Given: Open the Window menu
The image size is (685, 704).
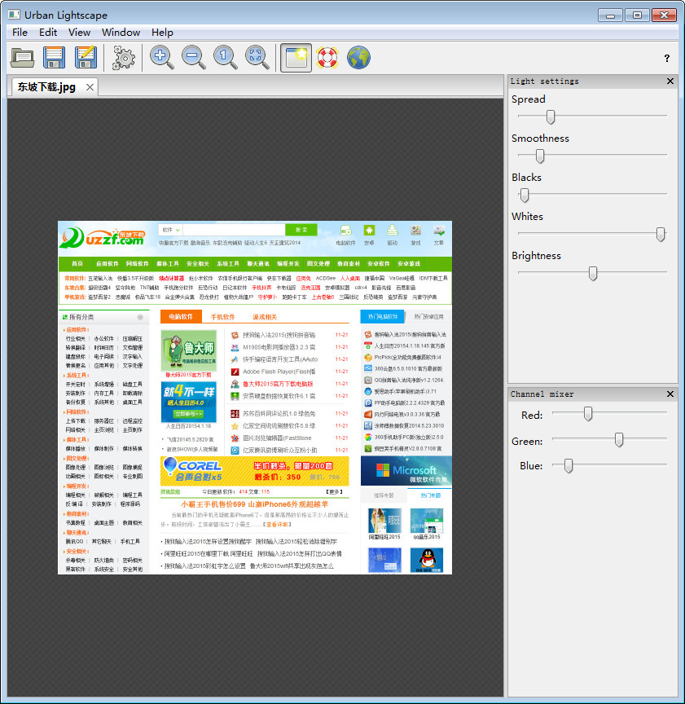Looking at the screenshot, I should (121, 33).
